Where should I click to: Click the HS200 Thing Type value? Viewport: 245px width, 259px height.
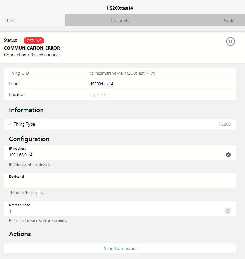coord(224,124)
